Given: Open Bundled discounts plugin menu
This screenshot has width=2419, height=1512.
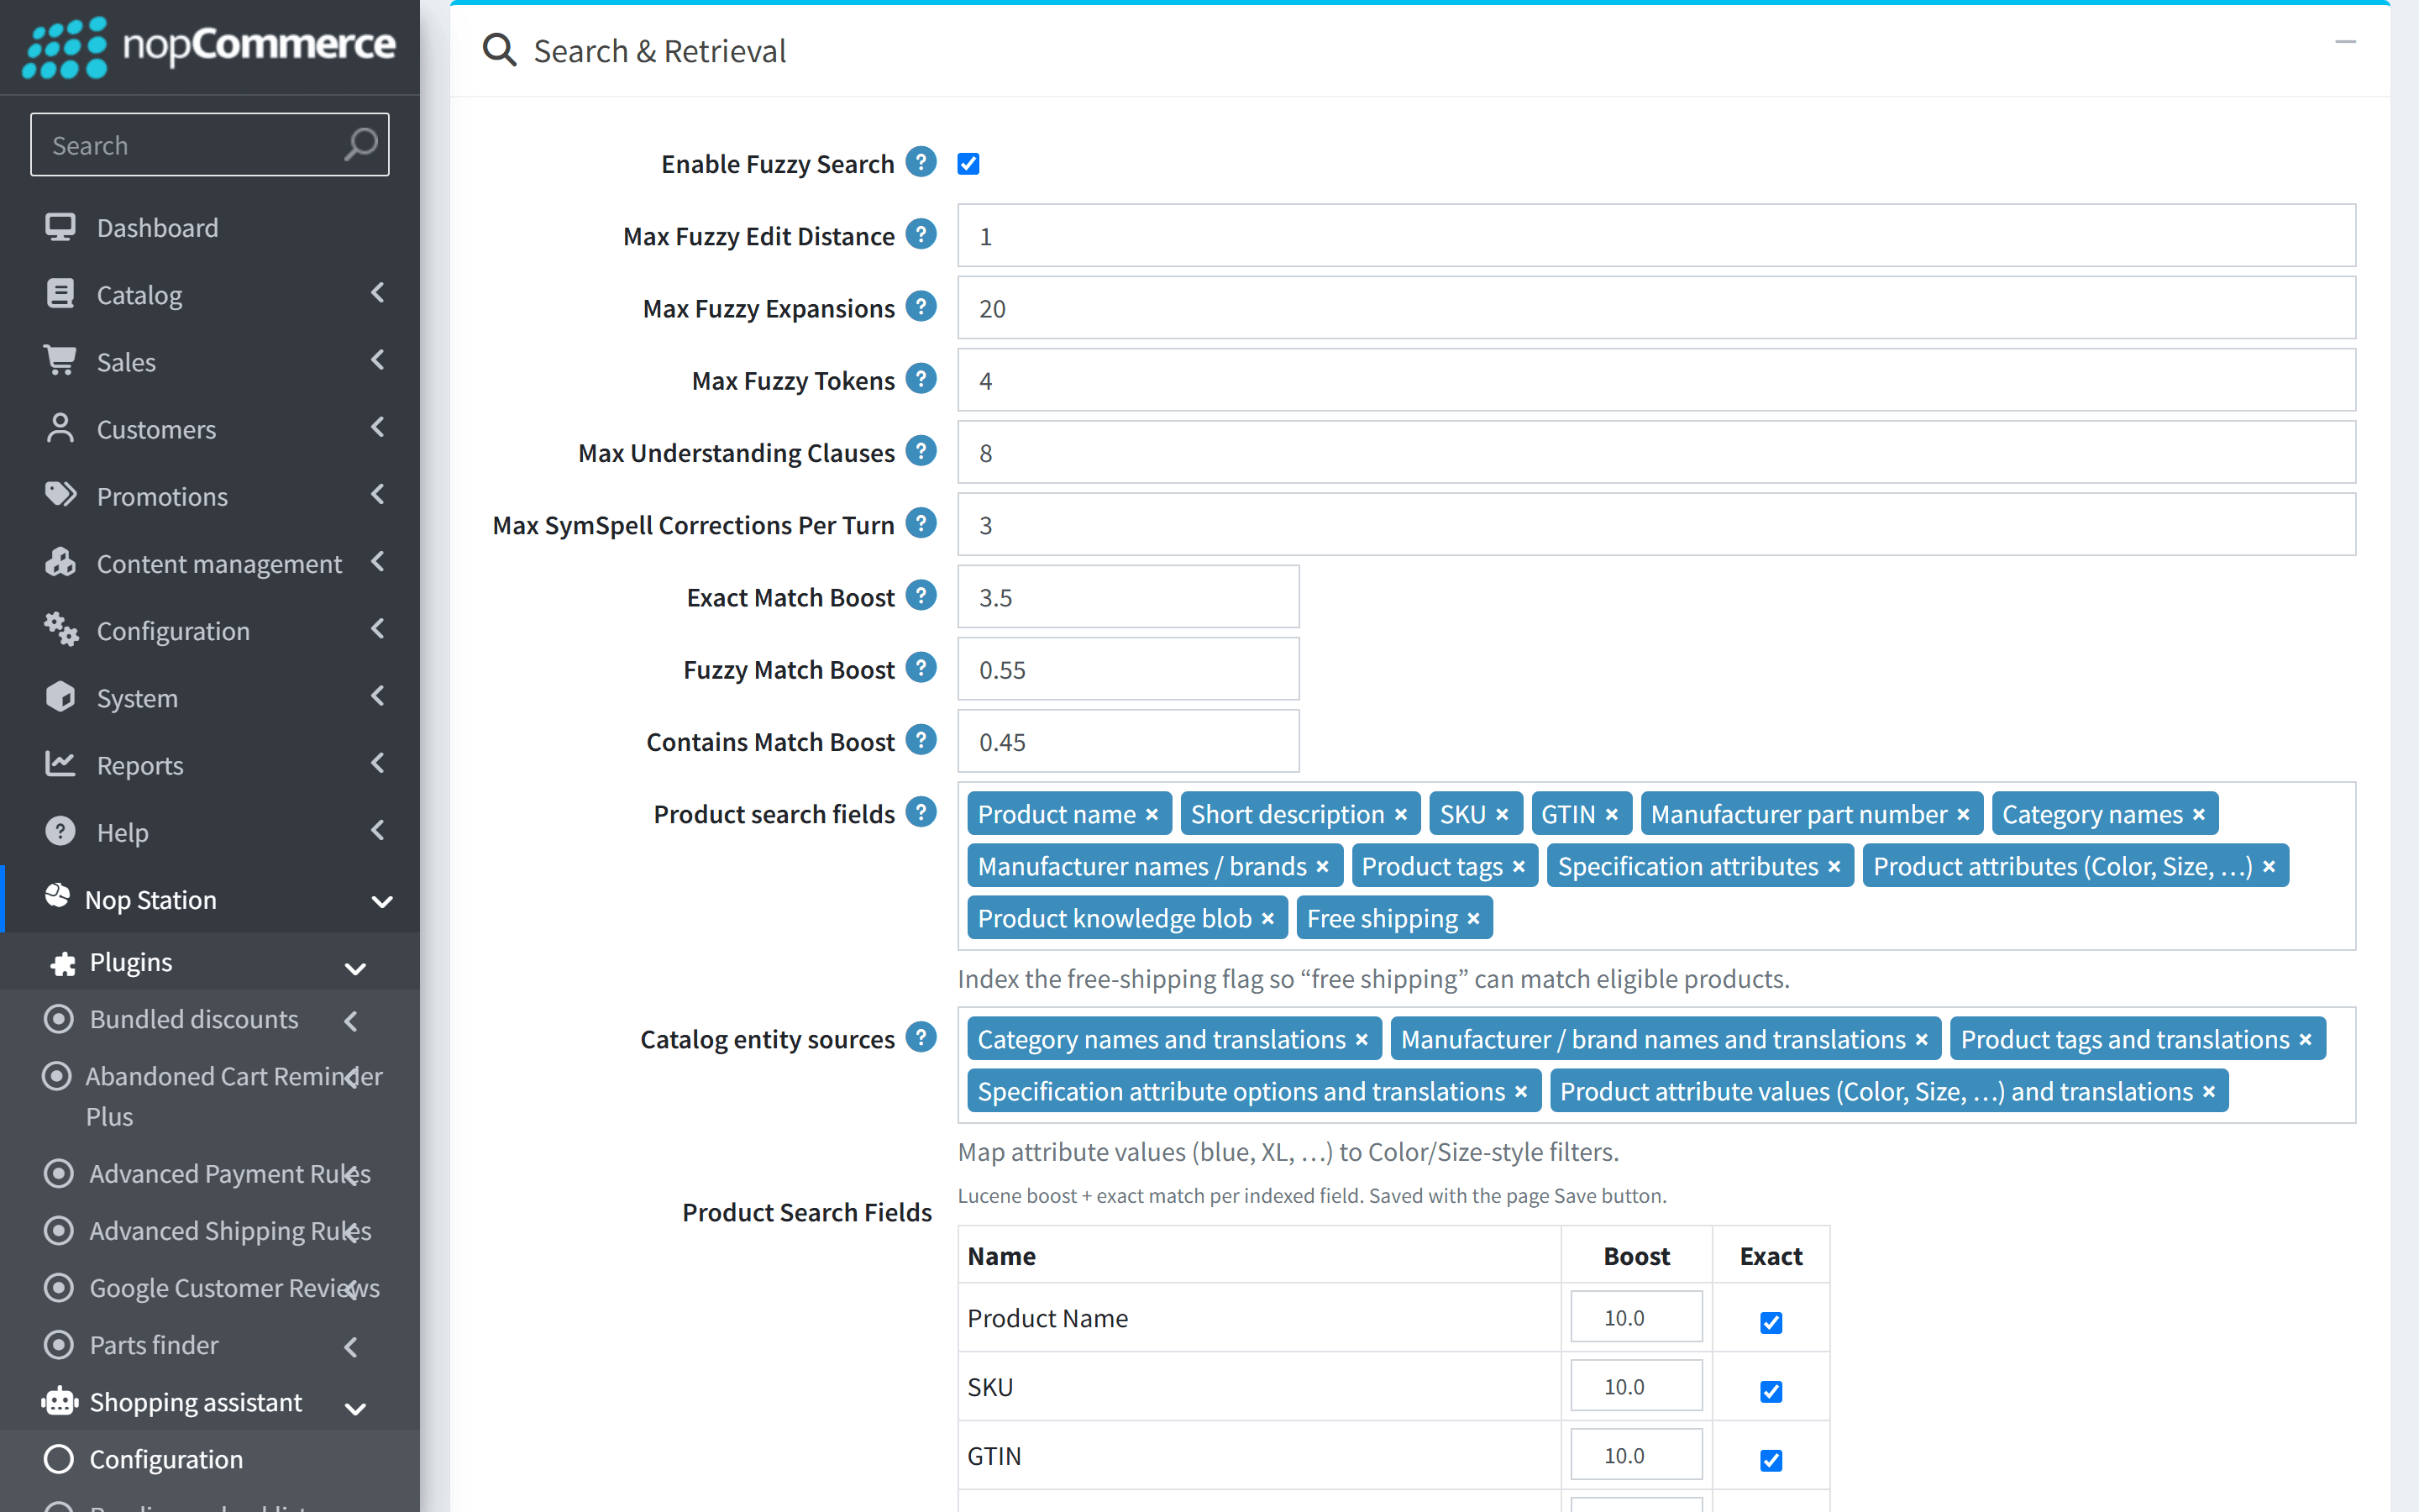Looking at the screenshot, I should point(210,1019).
